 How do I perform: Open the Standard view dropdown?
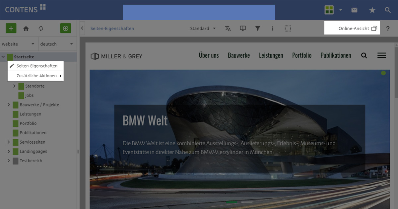(x=203, y=29)
